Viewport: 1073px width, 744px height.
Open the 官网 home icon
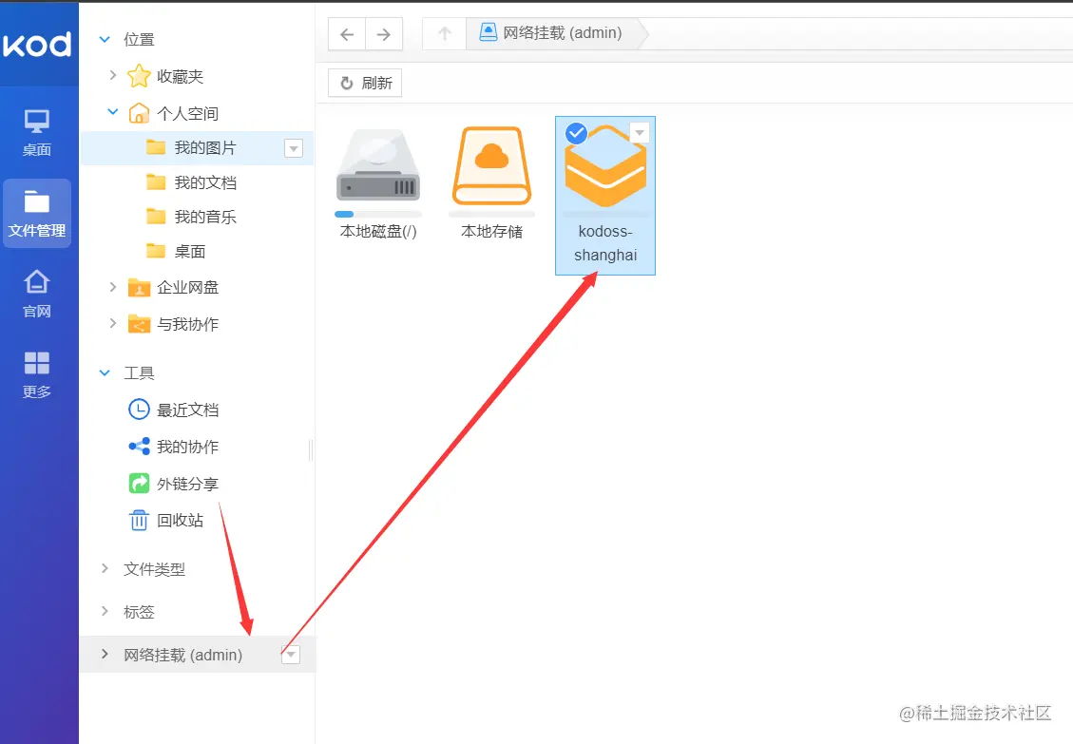37,294
